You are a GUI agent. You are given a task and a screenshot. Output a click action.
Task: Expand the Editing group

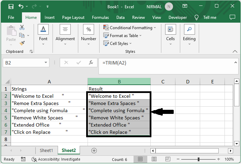[x=189, y=35]
